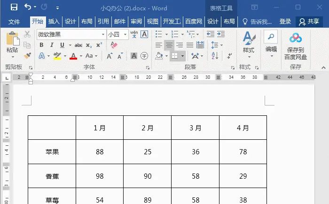Toggle center alignment

[169, 45]
